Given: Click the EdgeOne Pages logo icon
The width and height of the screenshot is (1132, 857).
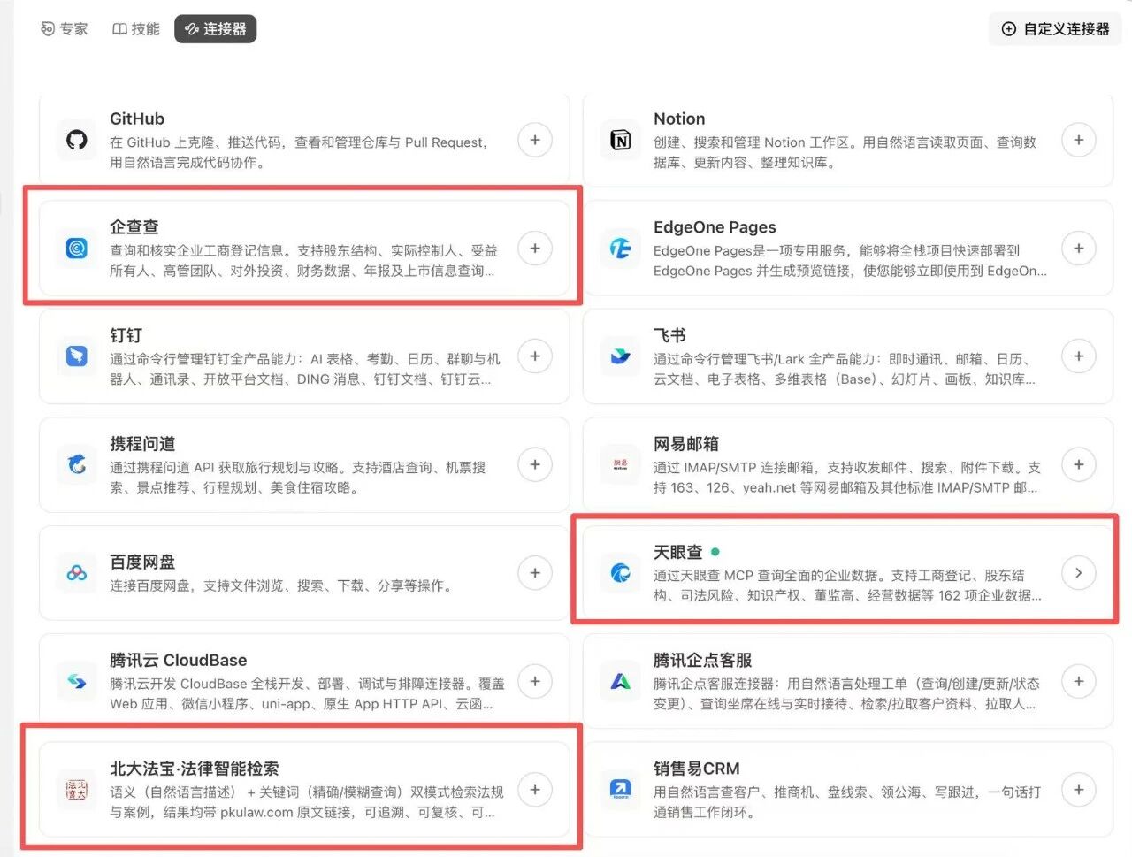Looking at the screenshot, I should pos(621,249).
